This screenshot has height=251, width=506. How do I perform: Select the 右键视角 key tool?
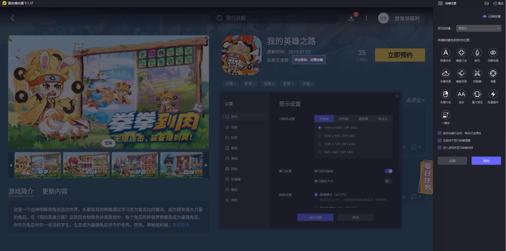445,74
